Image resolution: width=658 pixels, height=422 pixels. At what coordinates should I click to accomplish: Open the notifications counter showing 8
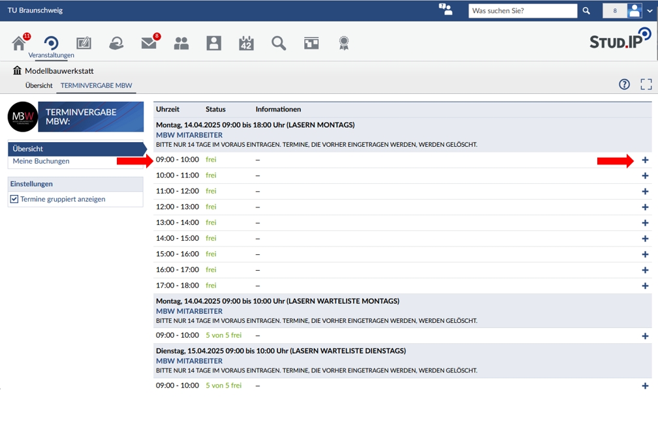(x=615, y=10)
